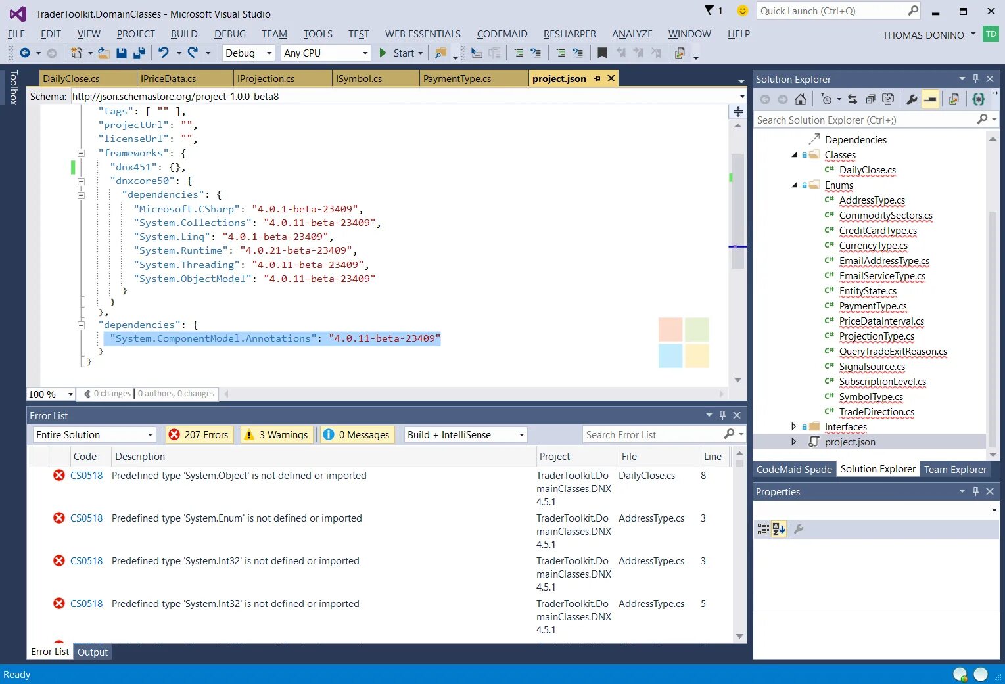The width and height of the screenshot is (1005, 684).
Task: Click the Property Pages wrench in Properties
Action: point(799,529)
